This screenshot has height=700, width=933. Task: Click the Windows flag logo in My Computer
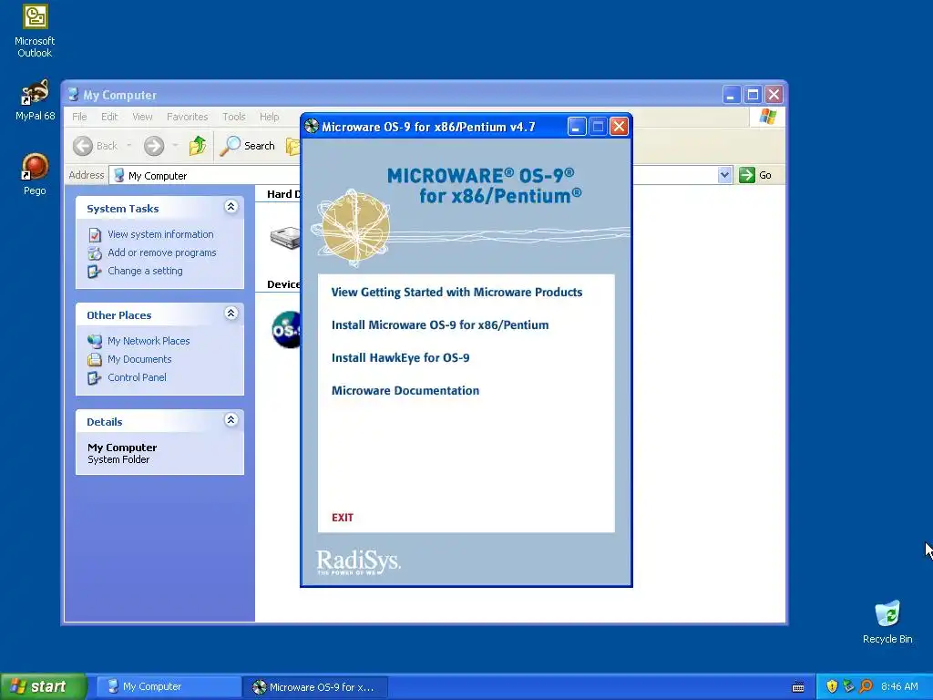767,117
